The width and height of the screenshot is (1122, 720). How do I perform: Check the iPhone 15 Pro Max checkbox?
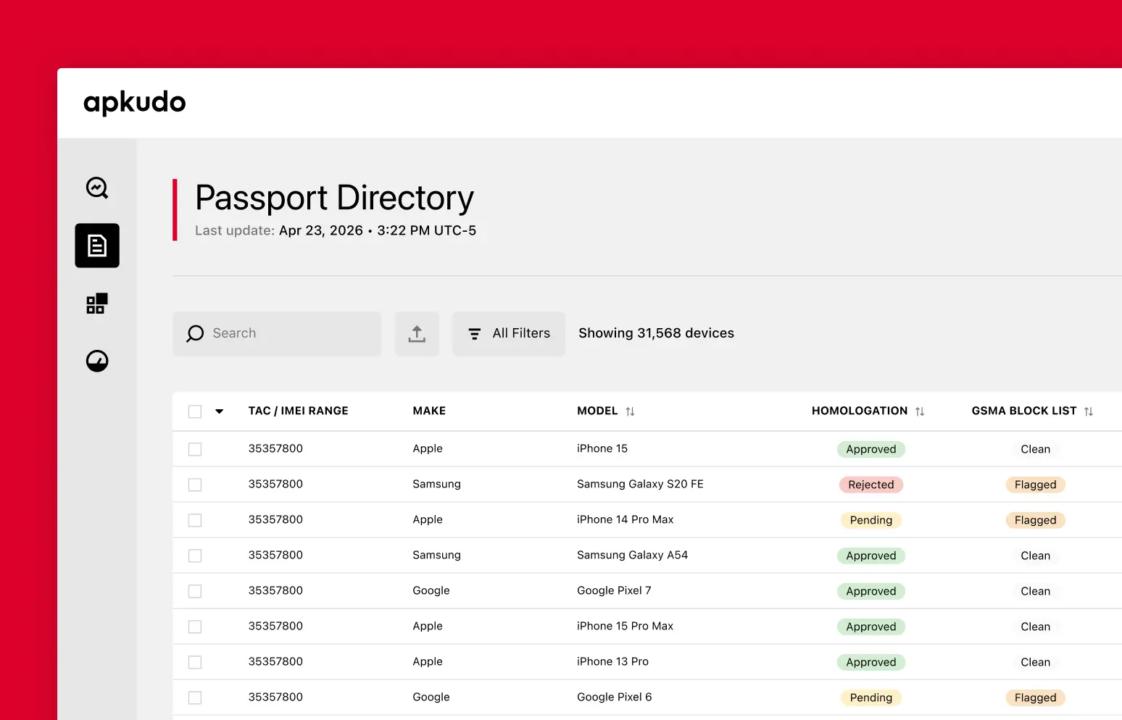[195, 627]
